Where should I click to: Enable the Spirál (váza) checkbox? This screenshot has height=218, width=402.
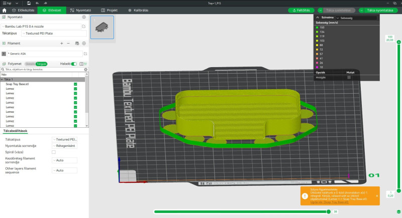click(54, 152)
